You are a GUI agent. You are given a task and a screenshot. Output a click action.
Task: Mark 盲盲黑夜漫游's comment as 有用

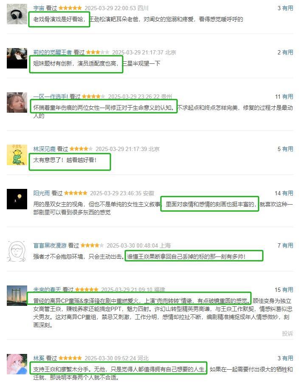click(287, 245)
